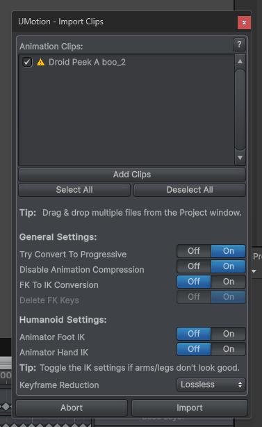This screenshot has width=262, height=427.
Task: Click Select All button
Action: 74,190
